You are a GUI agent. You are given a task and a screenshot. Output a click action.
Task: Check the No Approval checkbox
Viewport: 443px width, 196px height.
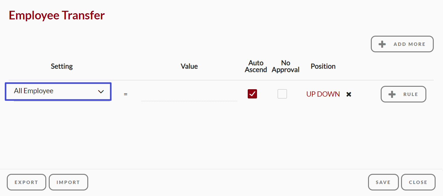pyautogui.click(x=282, y=94)
